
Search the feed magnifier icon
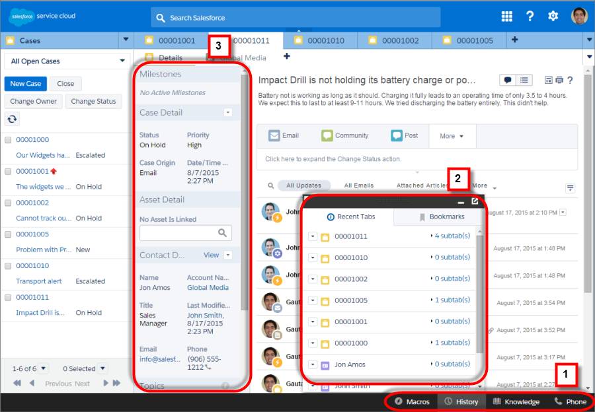click(x=270, y=186)
